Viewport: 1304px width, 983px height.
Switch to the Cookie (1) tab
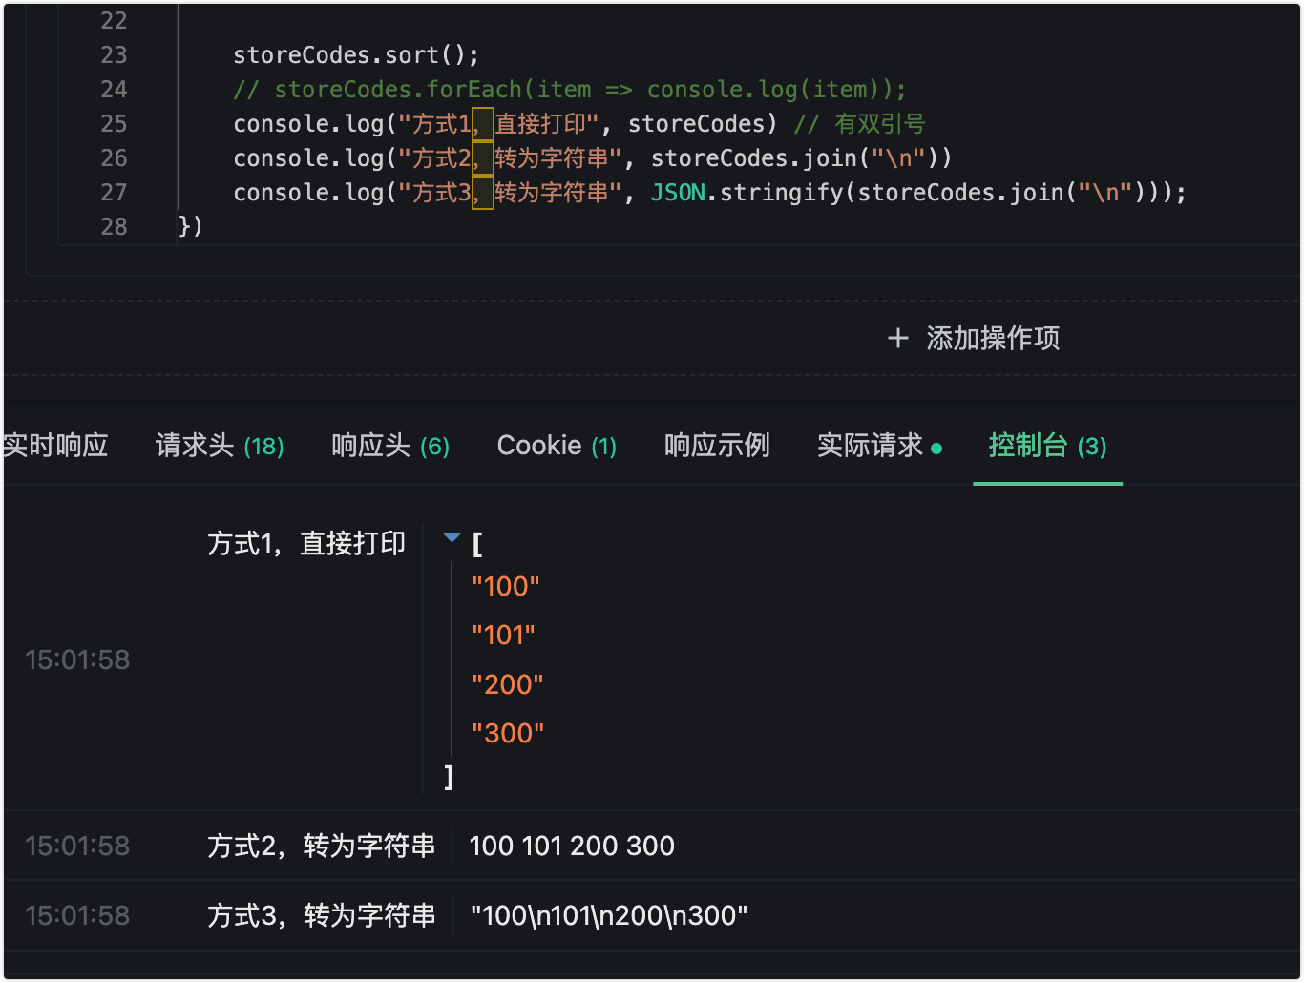click(557, 446)
